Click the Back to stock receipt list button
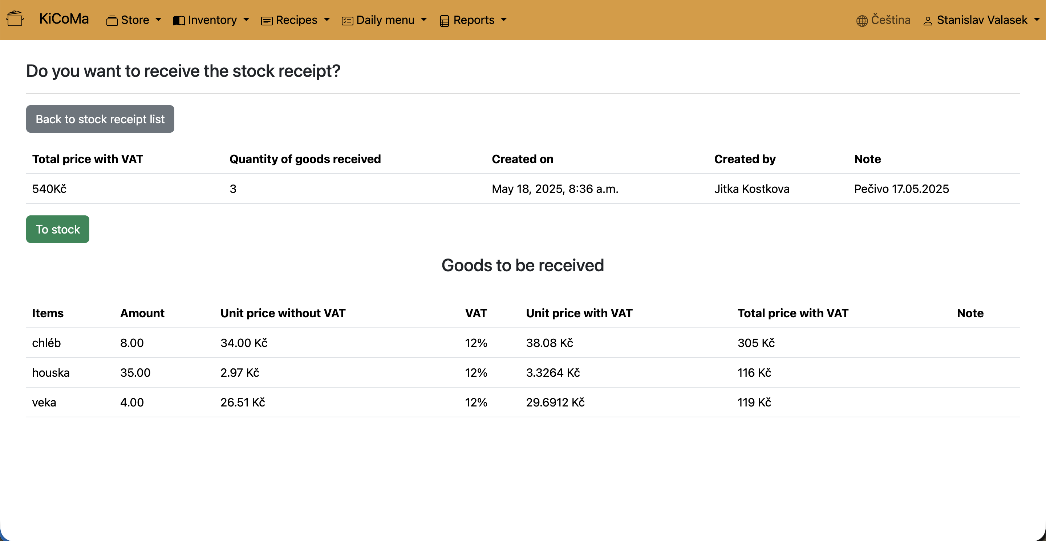Screen dimensions: 1046x541 pos(100,119)
